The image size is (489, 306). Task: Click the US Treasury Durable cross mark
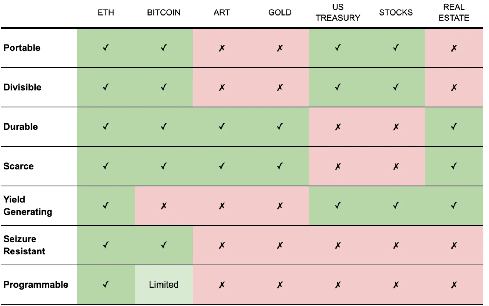click(338, 127)
